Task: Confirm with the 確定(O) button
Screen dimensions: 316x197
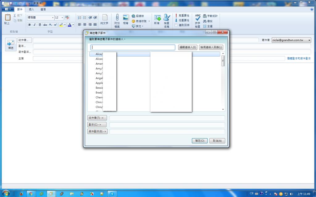Action: (200, 141)
